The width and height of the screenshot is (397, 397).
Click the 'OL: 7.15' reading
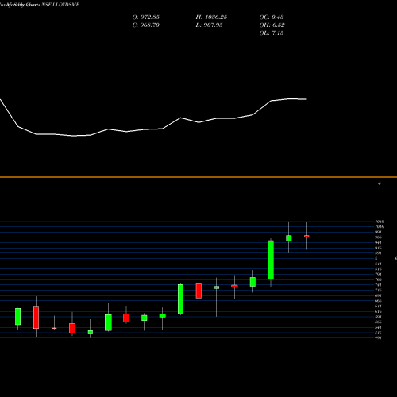(272, 33)
